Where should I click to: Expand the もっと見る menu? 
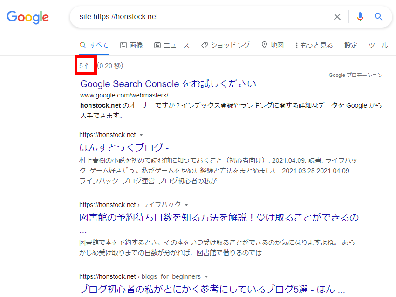tap(314, 45)
